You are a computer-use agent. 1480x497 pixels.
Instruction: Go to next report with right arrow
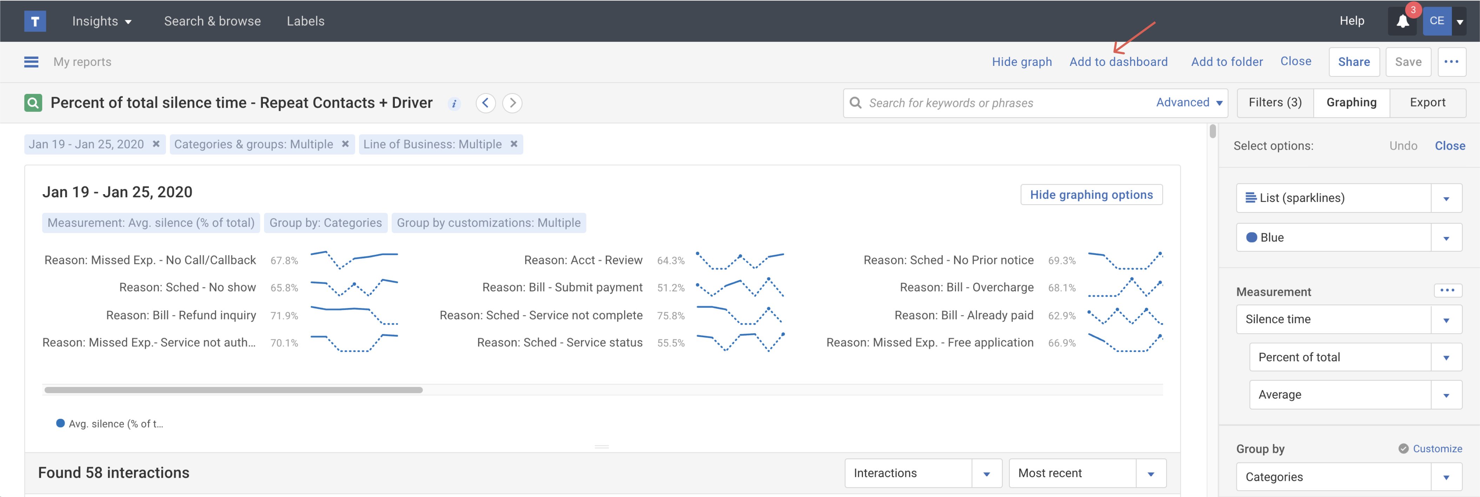512,103
